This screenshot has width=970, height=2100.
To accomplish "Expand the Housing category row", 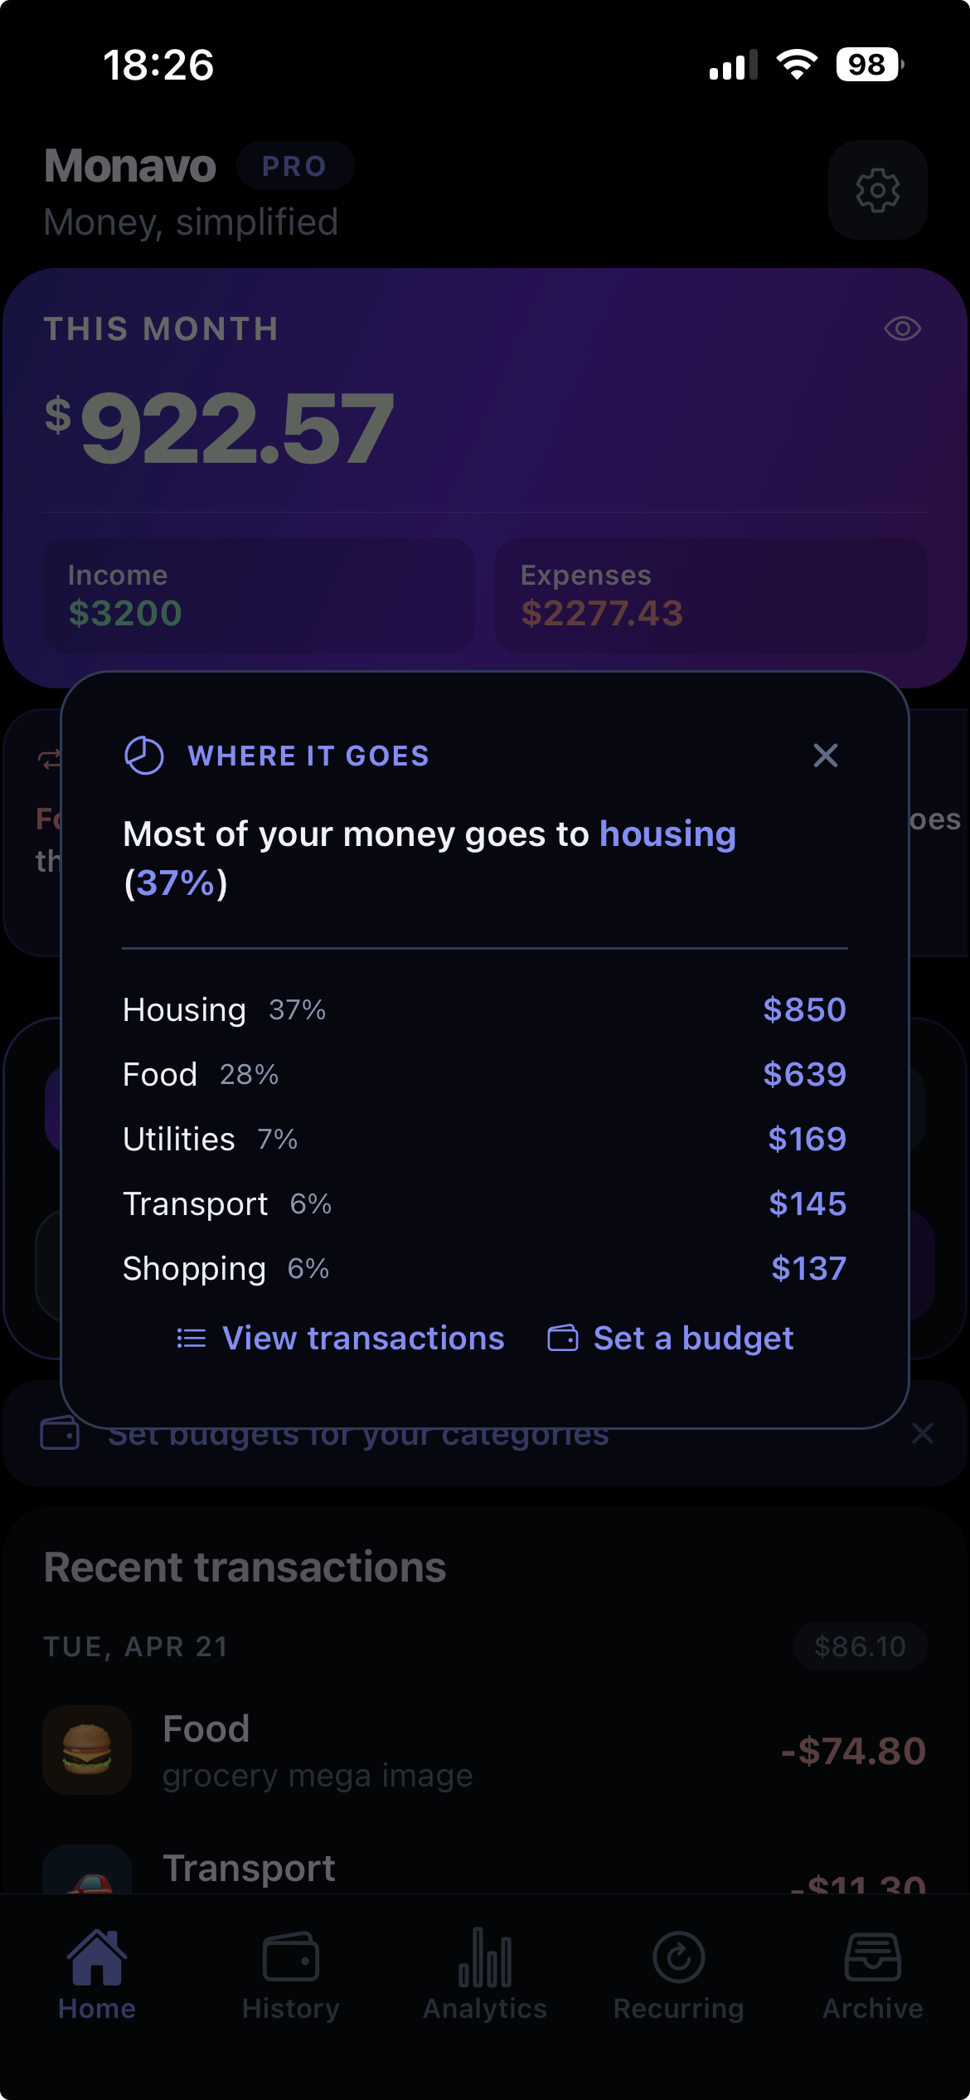I will (x=483, y=1009).
